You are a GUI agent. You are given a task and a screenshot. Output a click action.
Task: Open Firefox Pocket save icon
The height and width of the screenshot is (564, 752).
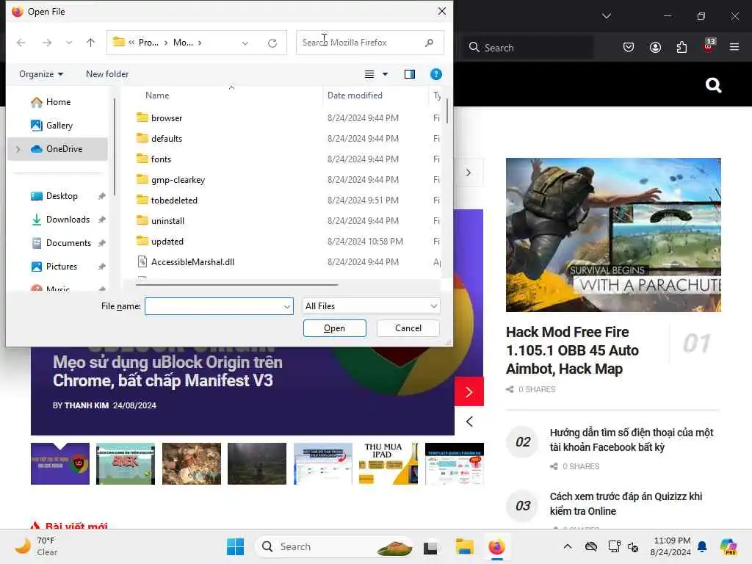click(629, 48)
